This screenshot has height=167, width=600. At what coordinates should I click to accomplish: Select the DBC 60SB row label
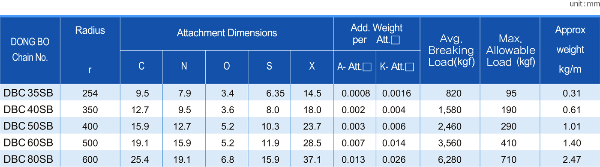(28, 143)
